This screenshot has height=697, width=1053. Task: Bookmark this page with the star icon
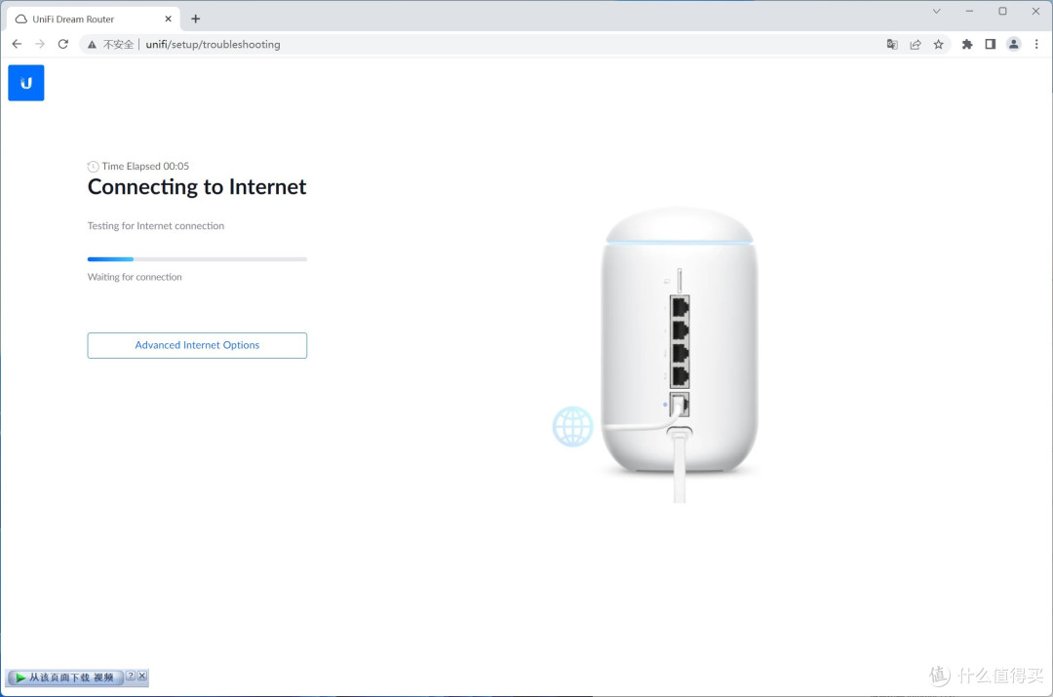click(938, 44)
